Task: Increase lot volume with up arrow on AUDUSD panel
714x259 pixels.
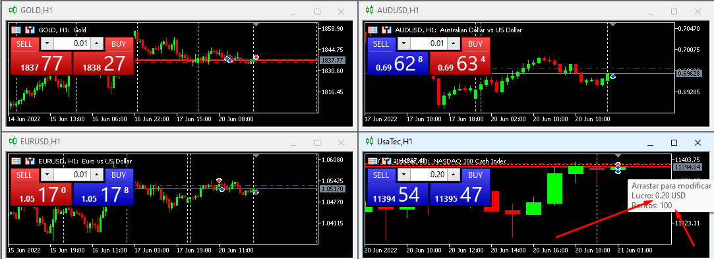Action: point(454,43)
